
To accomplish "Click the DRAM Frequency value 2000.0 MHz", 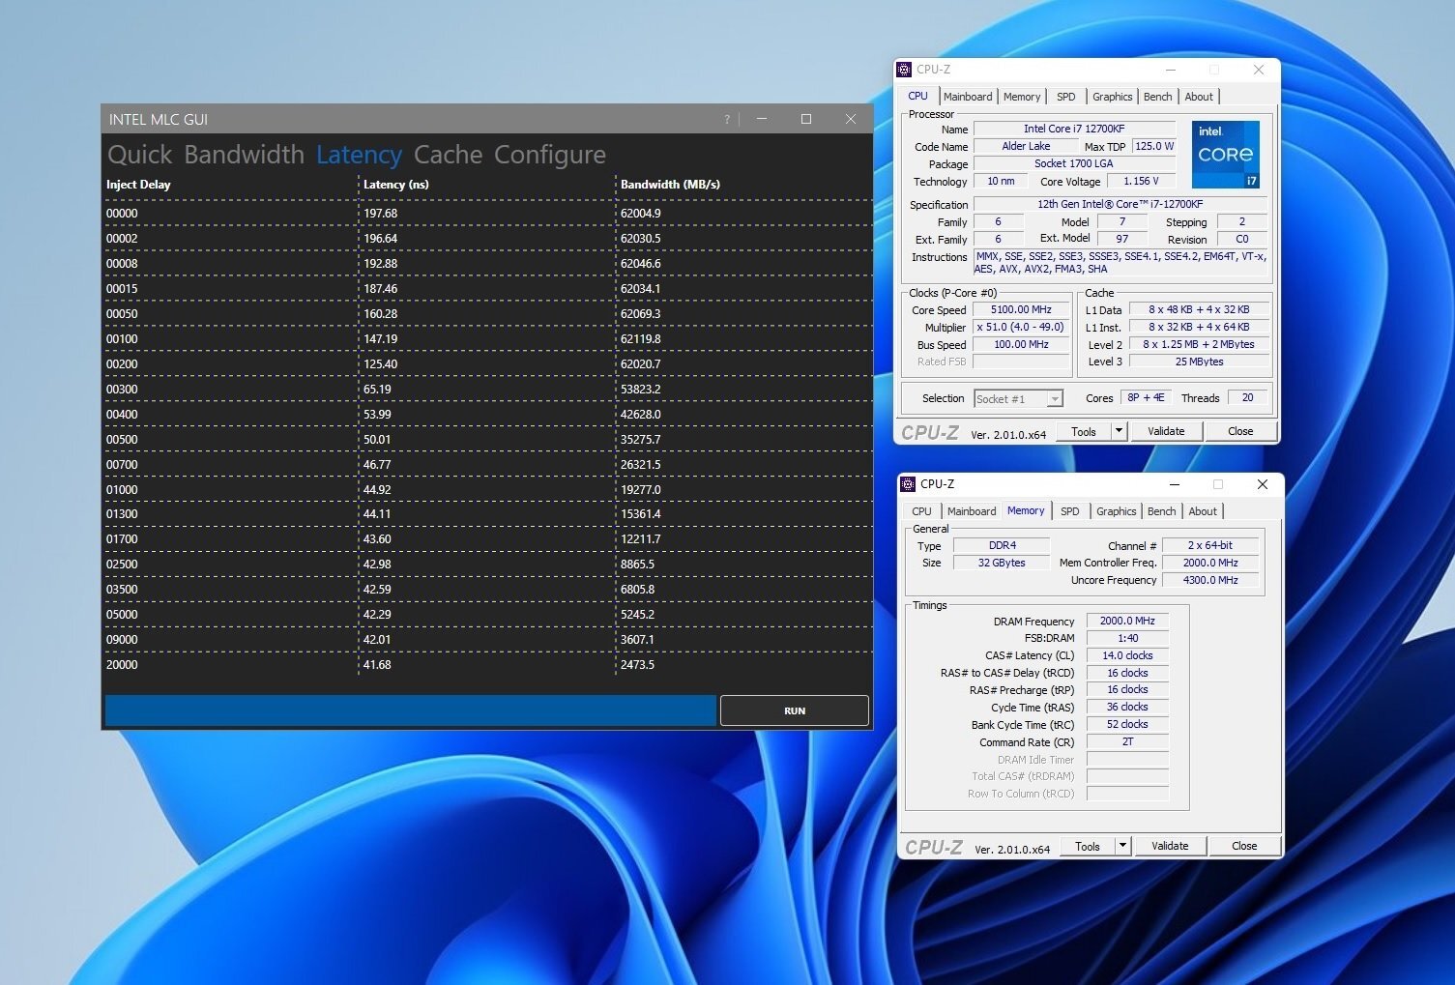I will point(1127,621).
